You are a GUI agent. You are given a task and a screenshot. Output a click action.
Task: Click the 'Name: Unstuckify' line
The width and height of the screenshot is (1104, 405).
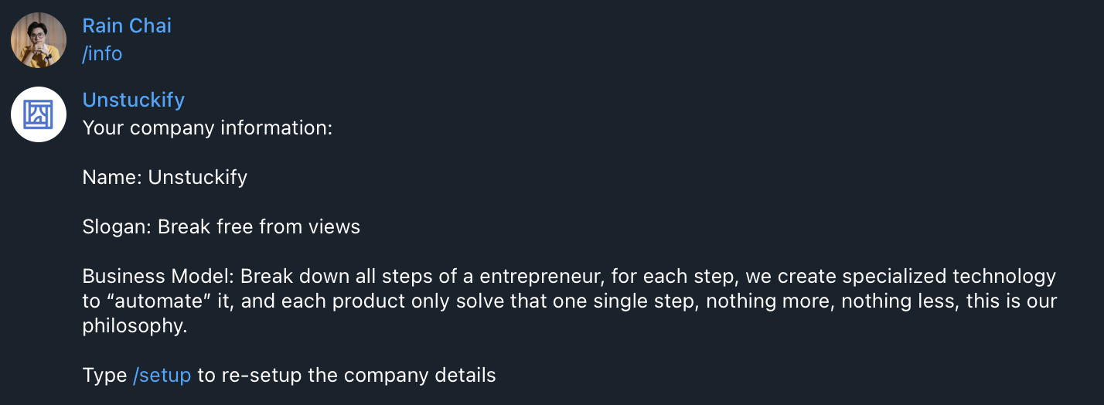pos(165,177)
